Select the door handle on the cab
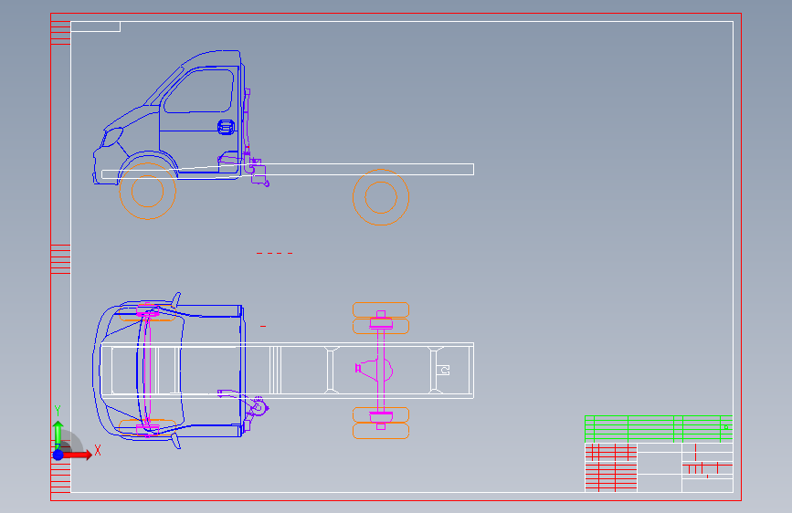Screen dimensions: 792x513 pyautogui.click(x=226, y=127)
